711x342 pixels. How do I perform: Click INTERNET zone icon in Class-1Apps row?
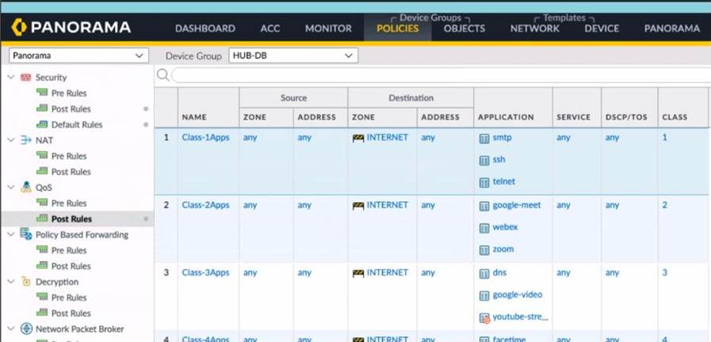[x=357, y=138]
